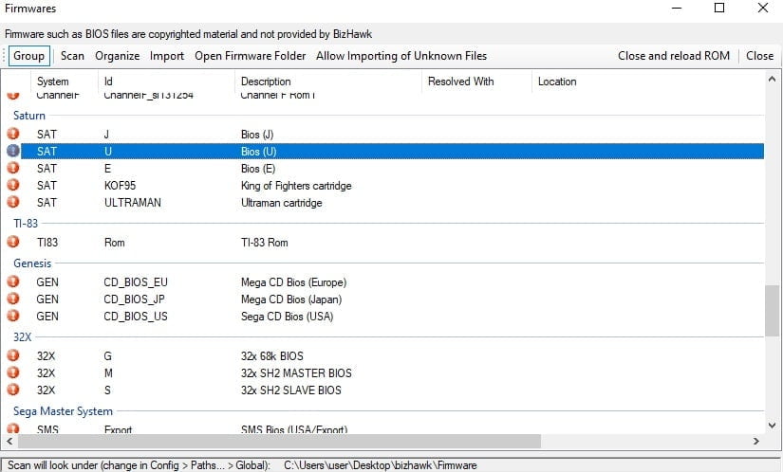This screenshot has height=472, width=783.
Task: Click the status icon for the TI83 Rom
Action: coord(13,242)
